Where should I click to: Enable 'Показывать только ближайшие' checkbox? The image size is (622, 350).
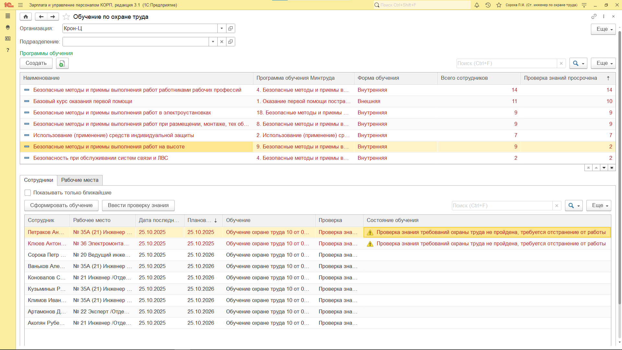click(x=28, y=192)
